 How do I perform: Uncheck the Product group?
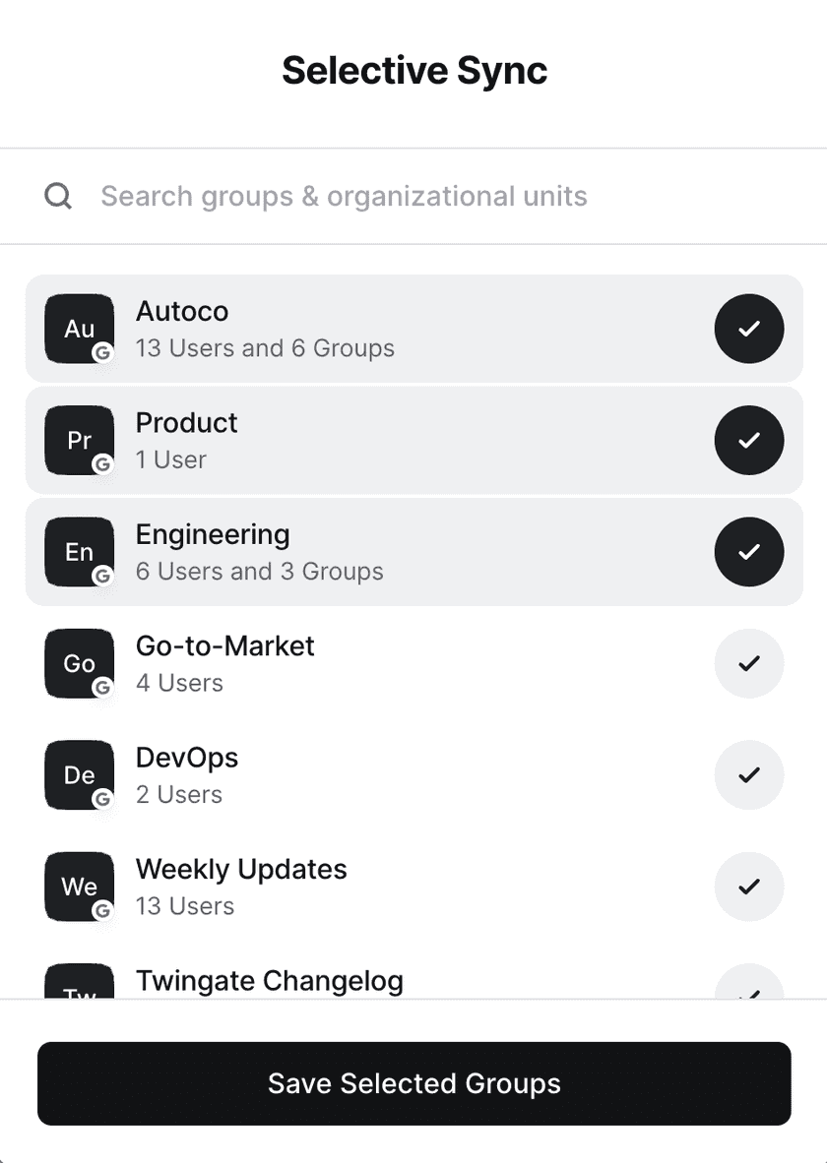(748, 440)
